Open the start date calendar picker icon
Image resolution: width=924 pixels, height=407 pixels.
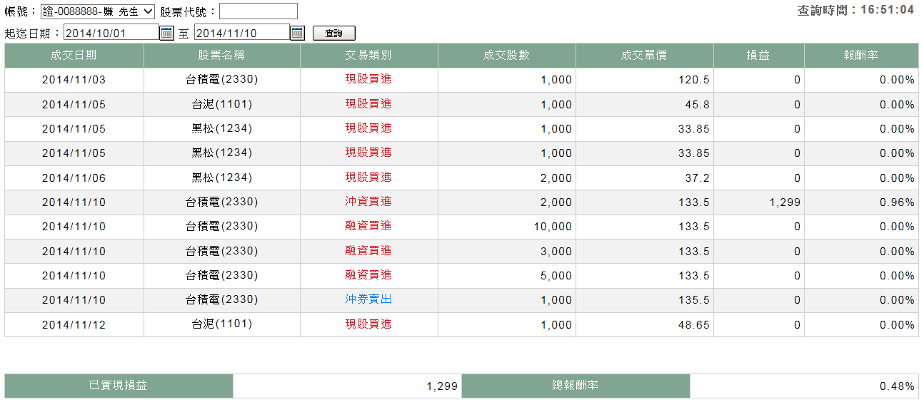tap(166, 33)
